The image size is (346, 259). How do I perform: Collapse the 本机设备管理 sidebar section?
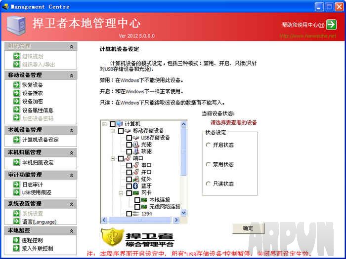click(72, 130)
